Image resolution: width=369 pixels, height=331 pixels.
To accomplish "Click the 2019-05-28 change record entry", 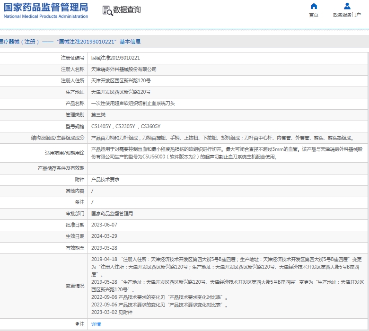I will 228,286.
